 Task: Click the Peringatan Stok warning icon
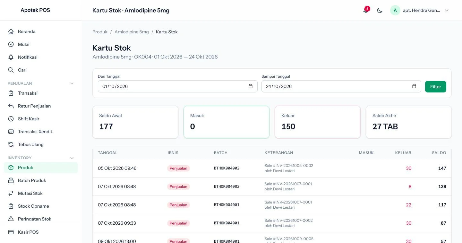[11, 219]
